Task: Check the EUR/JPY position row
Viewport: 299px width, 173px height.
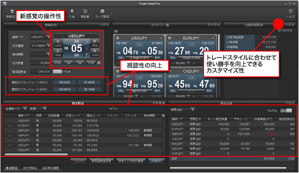Action: (x=10, y=126)
